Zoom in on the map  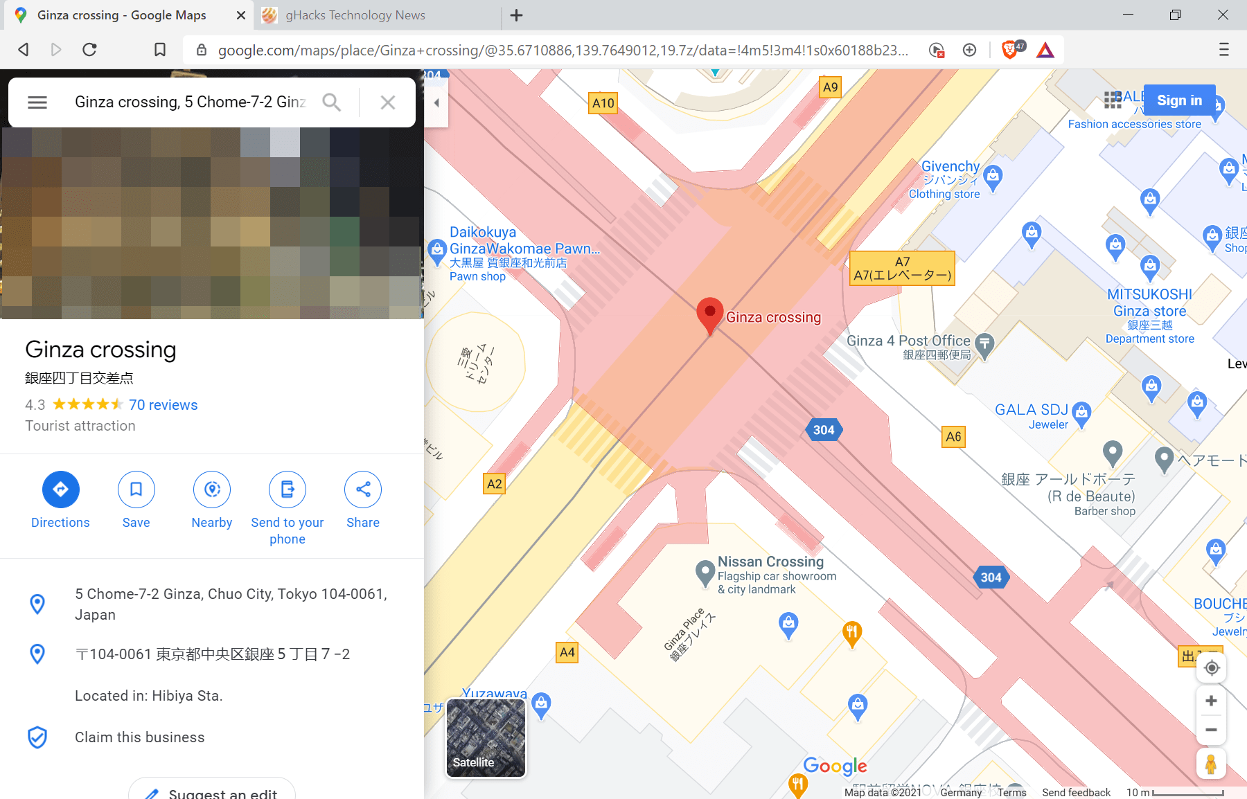coord(1211,701)
